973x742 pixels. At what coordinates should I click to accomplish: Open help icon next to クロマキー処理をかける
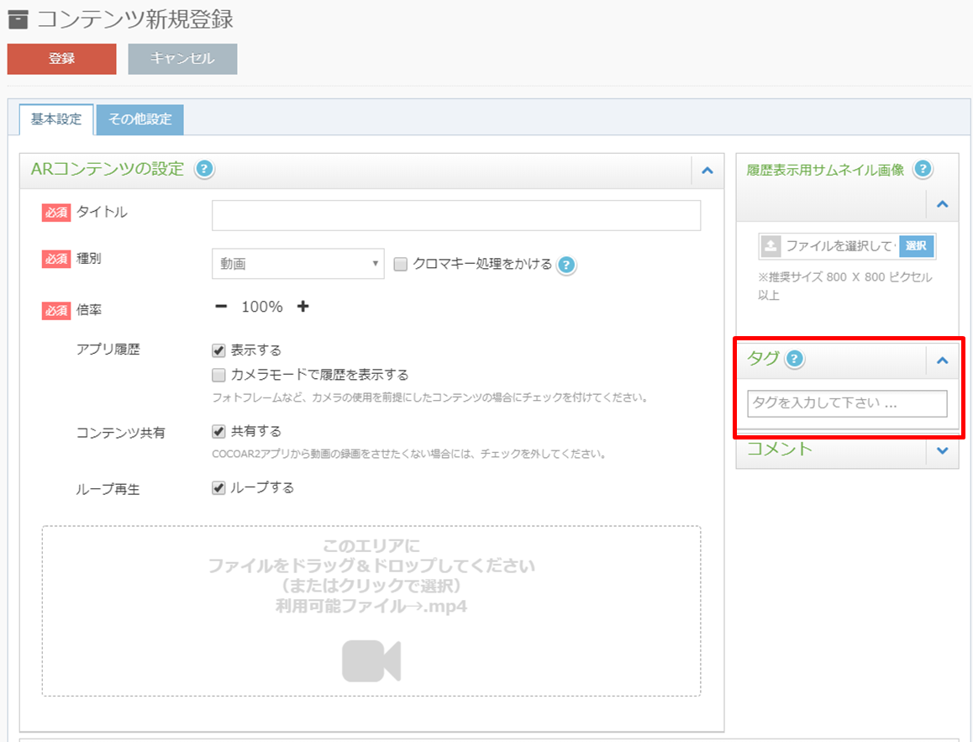click(x=566, y=265)
